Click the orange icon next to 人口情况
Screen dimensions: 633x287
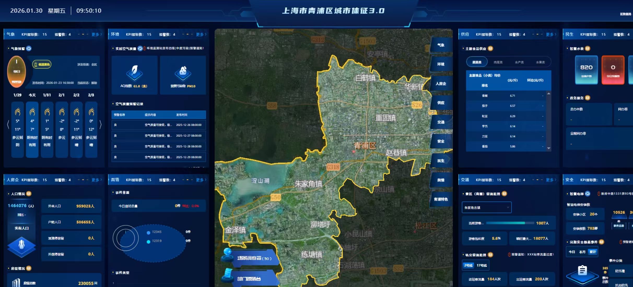click(29, 194)
